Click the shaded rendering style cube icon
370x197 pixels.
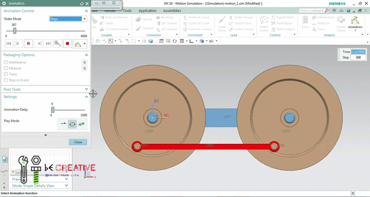click(x=202, y=41)
